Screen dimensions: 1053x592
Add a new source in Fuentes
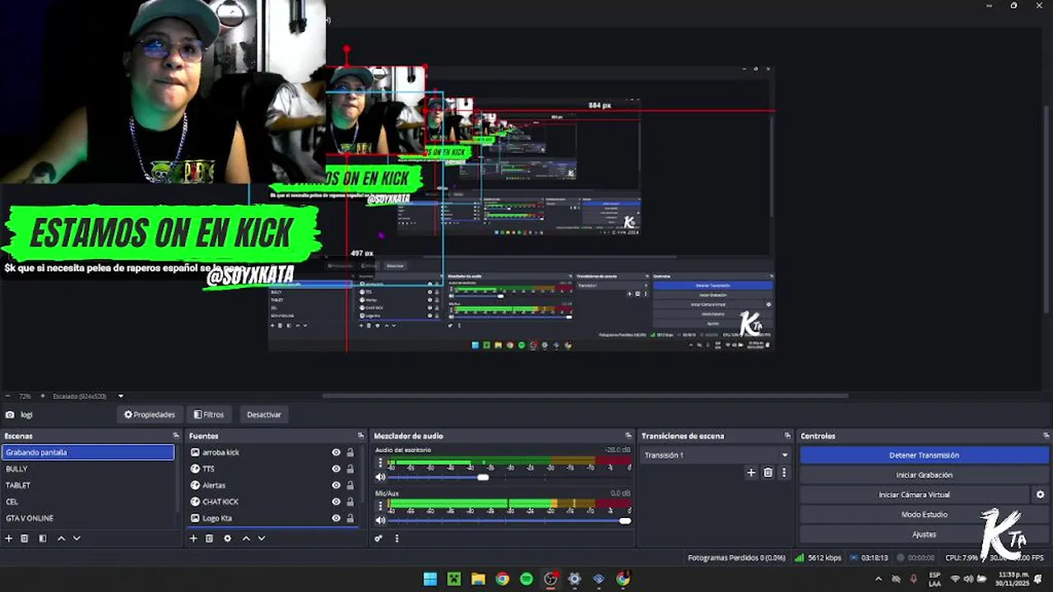tap(193, 539)
